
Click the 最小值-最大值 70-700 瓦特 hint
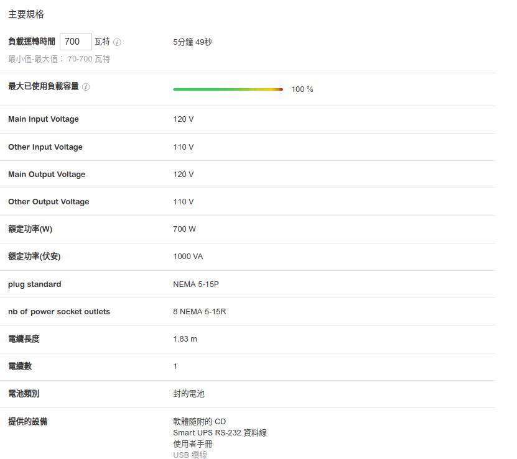(59, 59)
